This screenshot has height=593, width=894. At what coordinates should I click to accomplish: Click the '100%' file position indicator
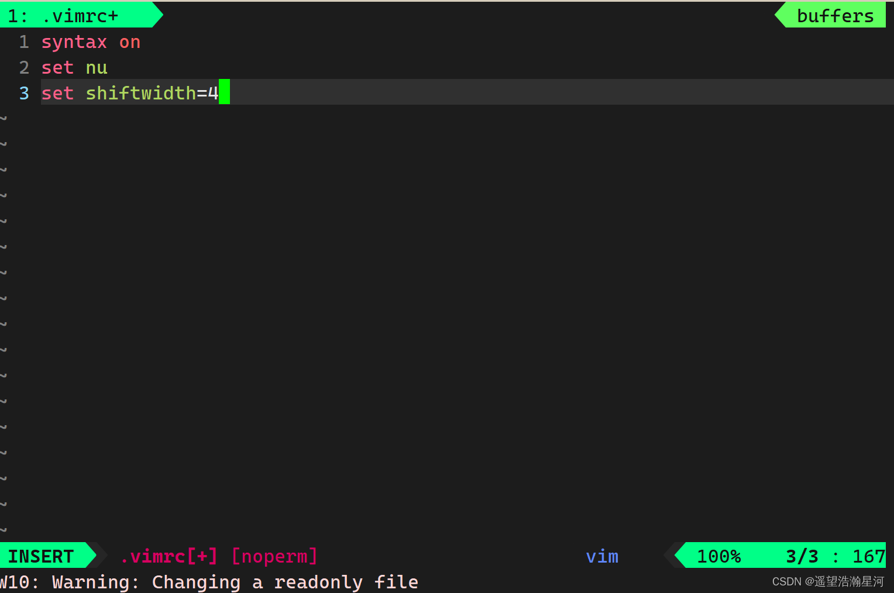click(x=719, y=556)
